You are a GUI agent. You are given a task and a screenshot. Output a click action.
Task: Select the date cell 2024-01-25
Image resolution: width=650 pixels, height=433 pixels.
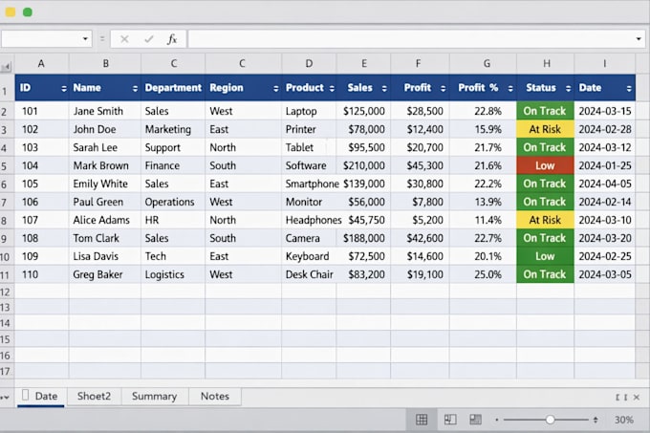(x=605, y=165)
